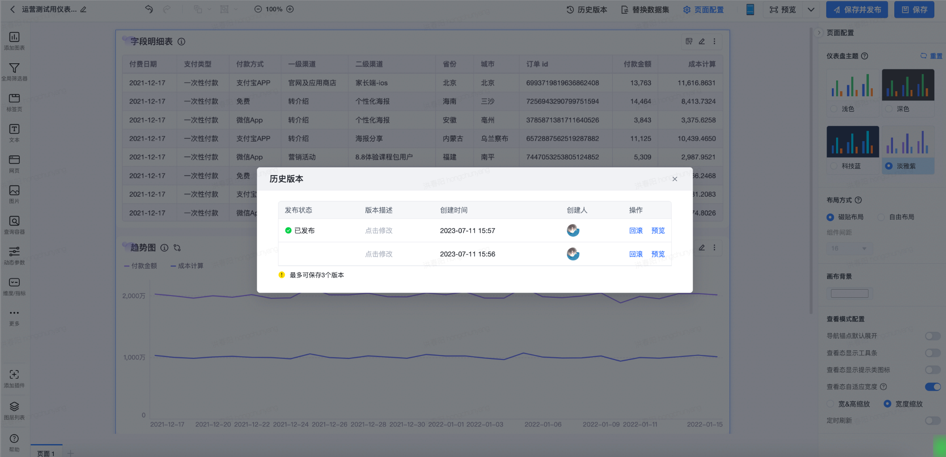Select the 查询容器 sidebar icon

[14, 222]
